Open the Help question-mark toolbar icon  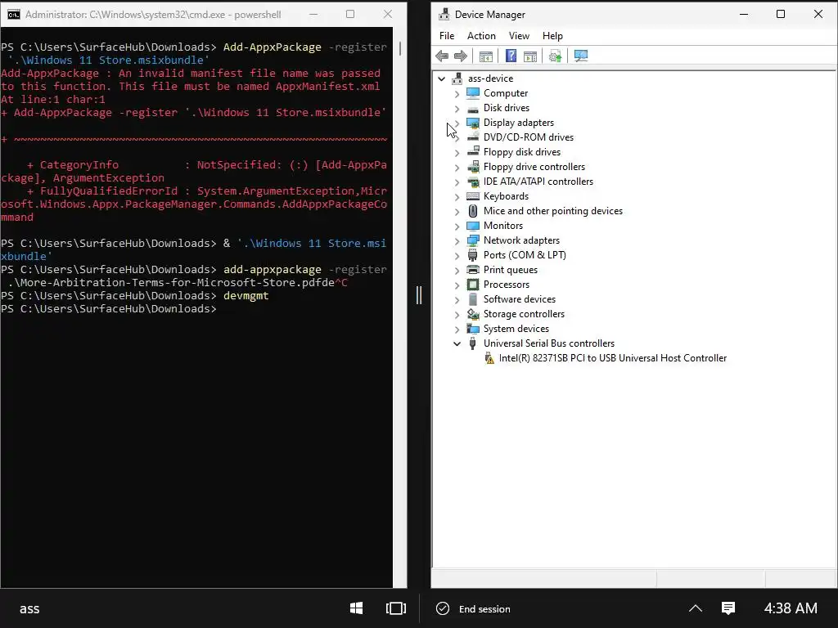[511, 56]
